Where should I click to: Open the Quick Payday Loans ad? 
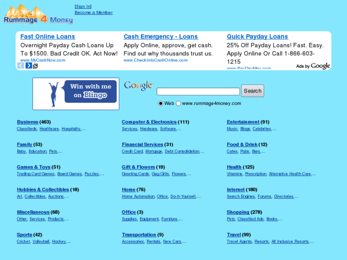(x=257, y=37)
